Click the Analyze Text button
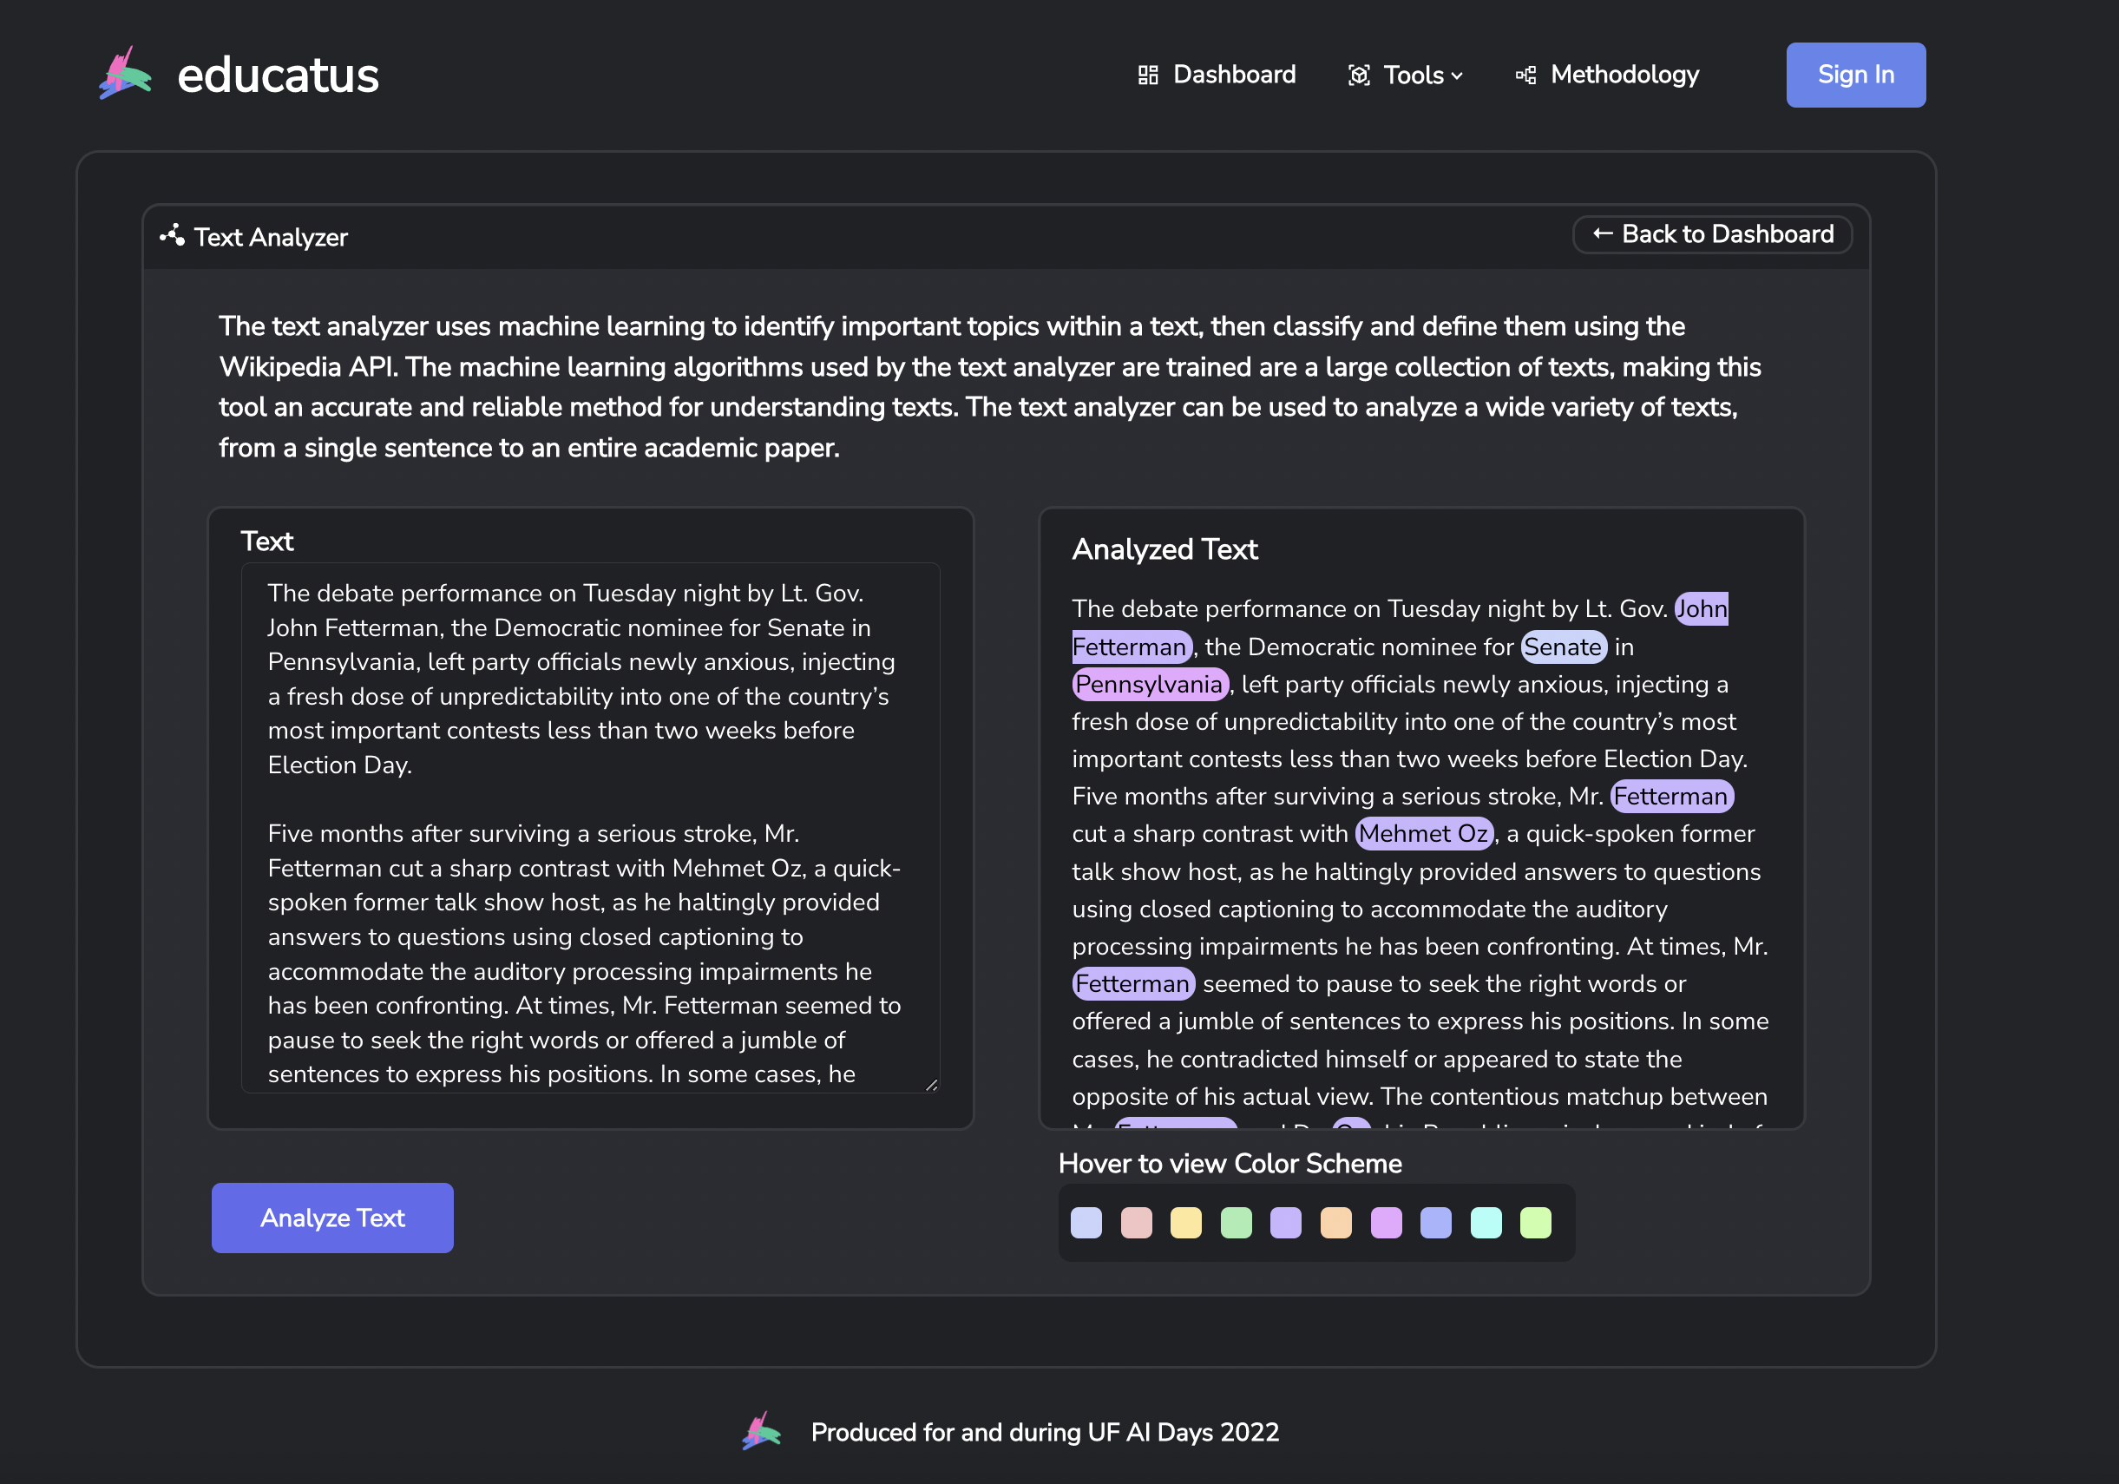Viewport: 2119px width, 1484px height. click(332, 1218)
